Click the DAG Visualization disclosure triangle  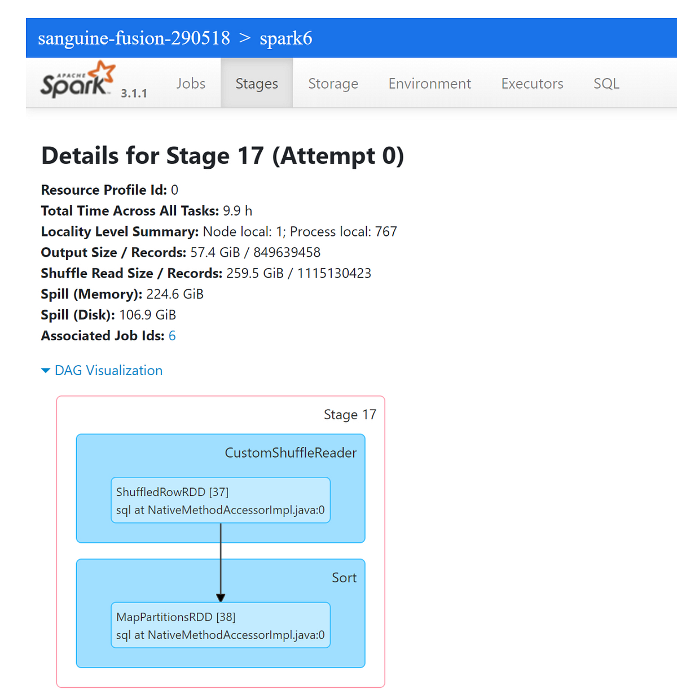tap(46, 370)
